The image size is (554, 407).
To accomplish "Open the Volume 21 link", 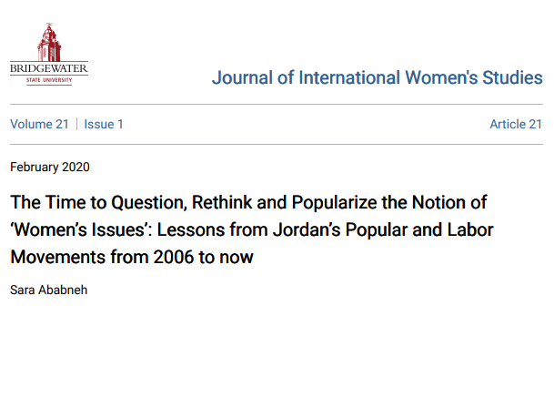I will pos(39,124).
